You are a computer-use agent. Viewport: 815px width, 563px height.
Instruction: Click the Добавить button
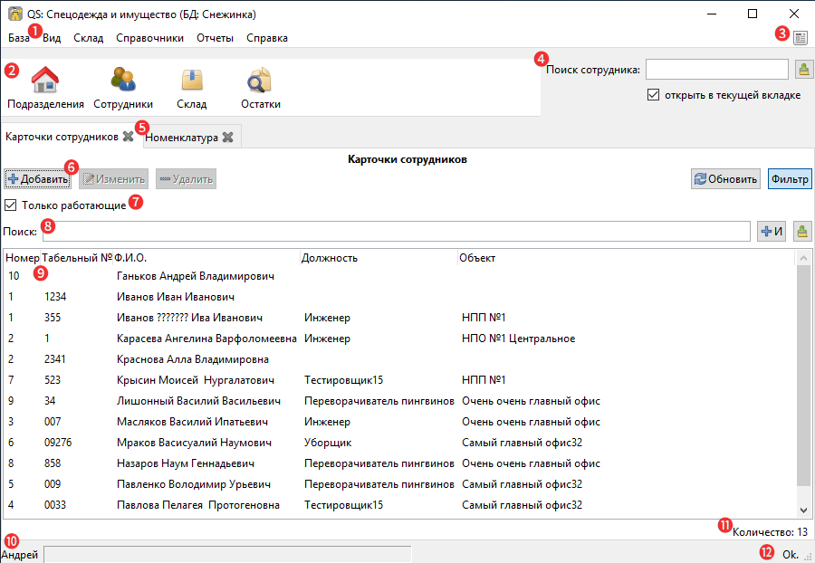pos(38,179)
